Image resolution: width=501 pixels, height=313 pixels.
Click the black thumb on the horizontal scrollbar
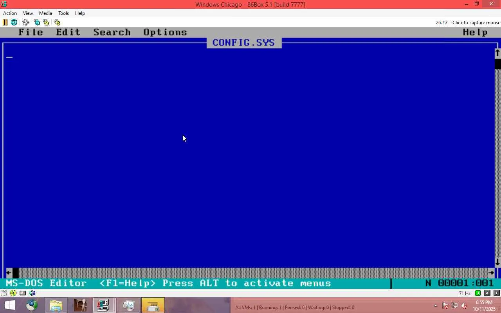[16, 273]
